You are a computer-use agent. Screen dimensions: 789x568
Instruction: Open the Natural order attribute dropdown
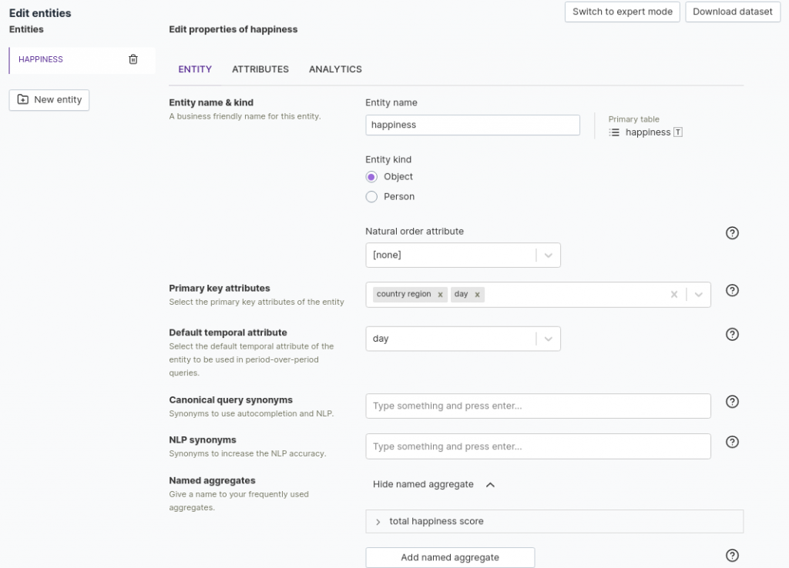tap(548, 255)
